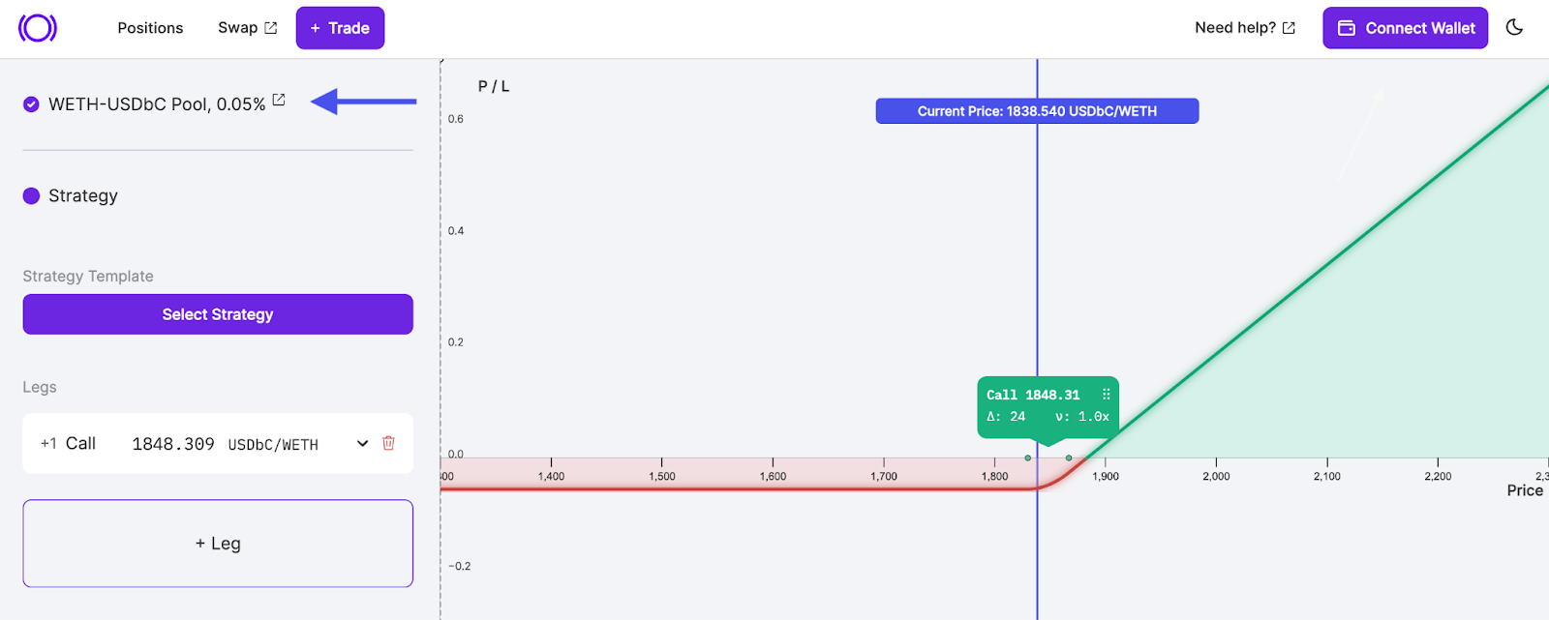The height and width of the screenshot is (620, 1549).
Task: Click the + Trade button
Action: [340, 28]
